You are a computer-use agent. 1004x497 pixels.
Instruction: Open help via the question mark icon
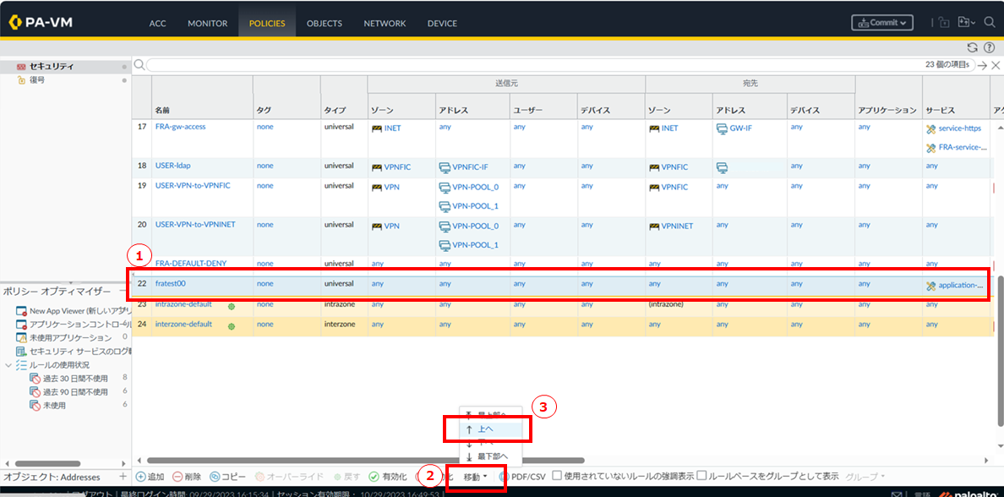pyautogui.click(x=989, y=47)
